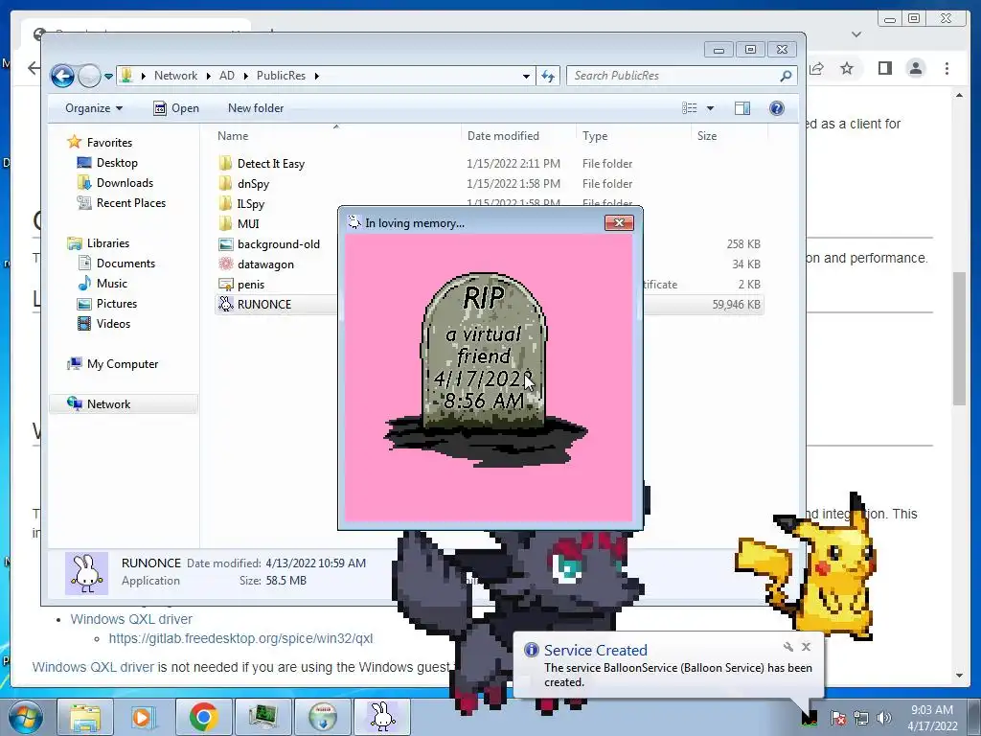981x736 pixels.
Task: Sort by Size column header
Action: [707, 136]
